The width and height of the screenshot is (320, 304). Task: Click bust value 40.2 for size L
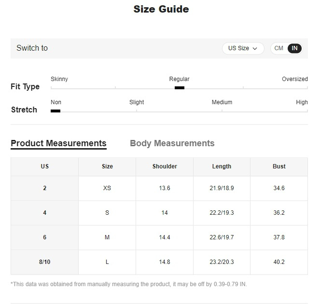(279, 262)
